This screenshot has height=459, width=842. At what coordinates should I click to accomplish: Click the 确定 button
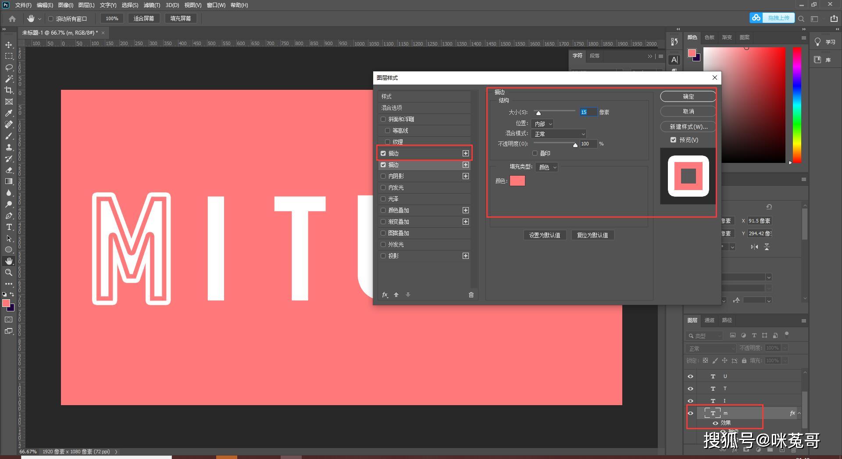tap(688, 96)
